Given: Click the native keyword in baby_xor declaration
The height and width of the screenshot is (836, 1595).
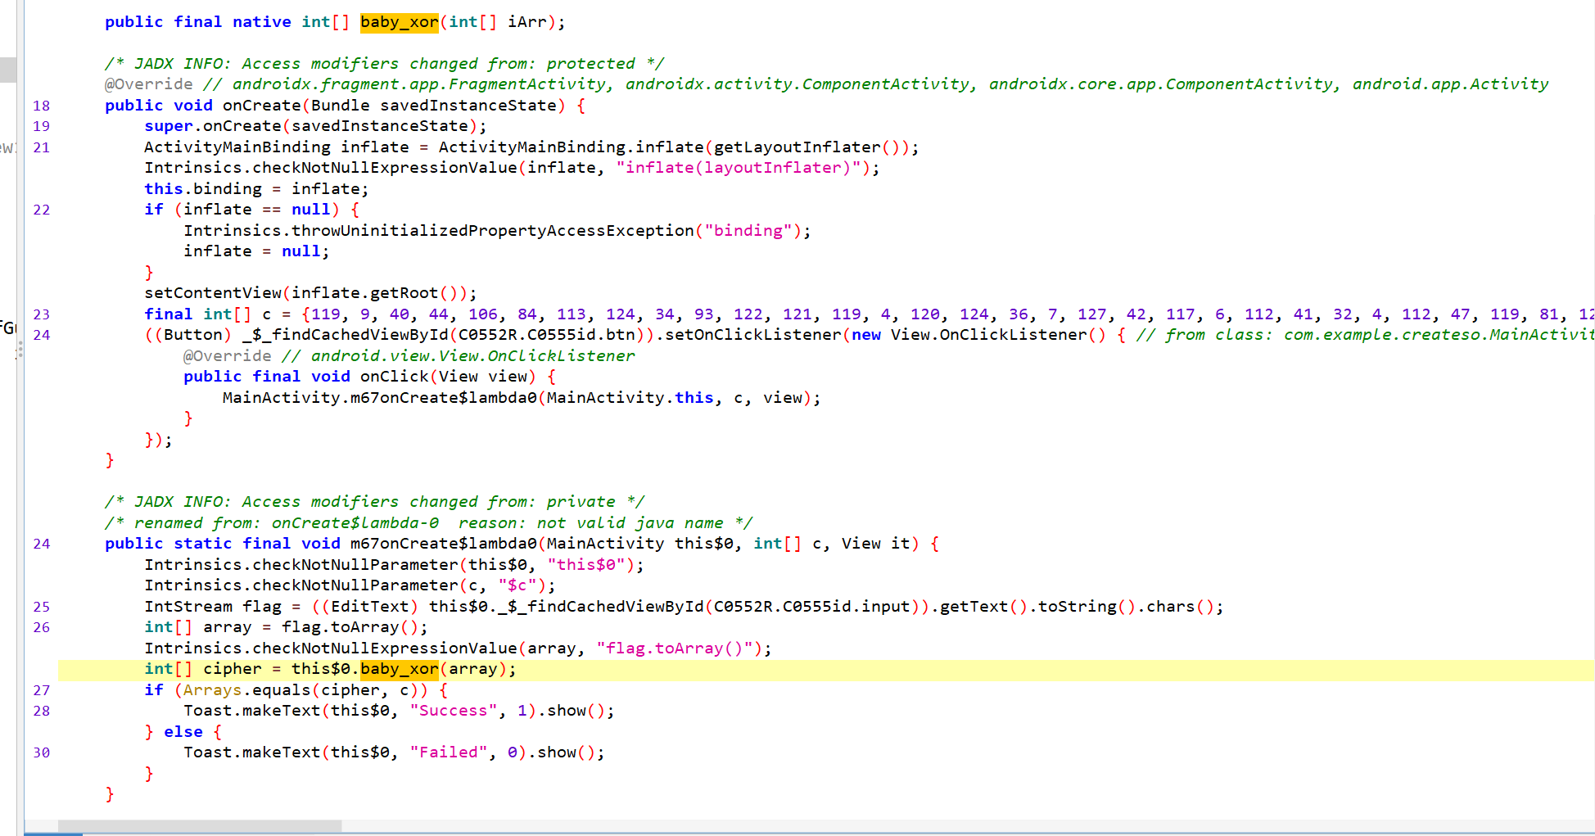Looking at the screenshot, I should click(x=262, y=22).
